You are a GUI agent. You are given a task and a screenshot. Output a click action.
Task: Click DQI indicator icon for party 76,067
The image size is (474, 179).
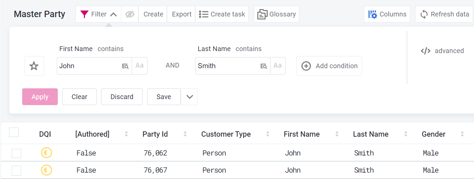point(46,170)
